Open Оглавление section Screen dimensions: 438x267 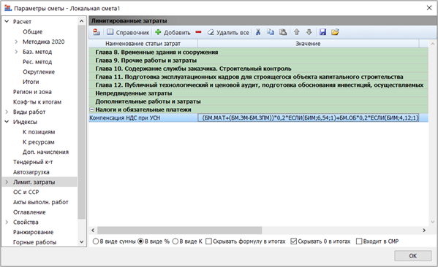29,212
